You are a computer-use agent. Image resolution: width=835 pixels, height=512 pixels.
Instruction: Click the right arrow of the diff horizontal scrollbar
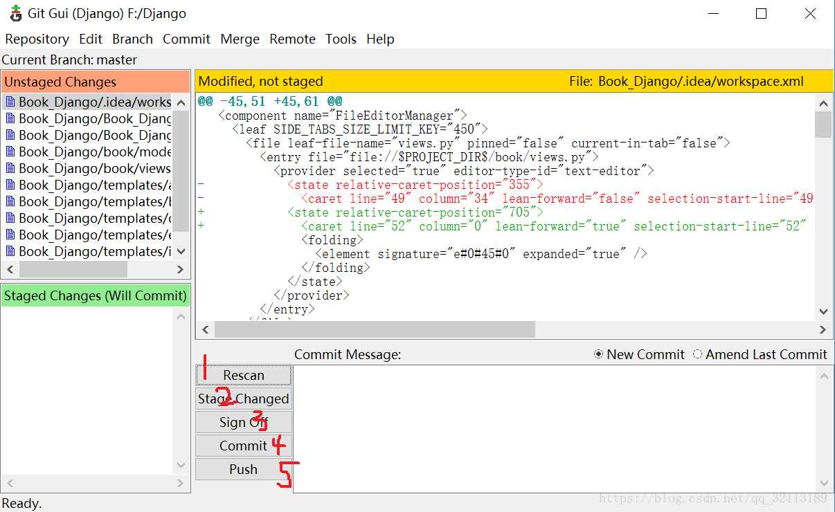tap(823, 330)
